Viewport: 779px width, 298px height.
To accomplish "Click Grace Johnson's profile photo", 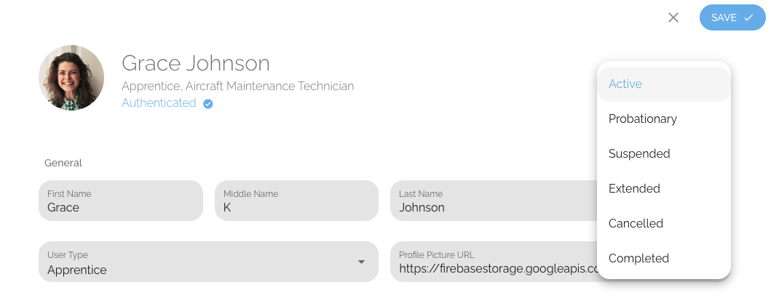I will click(x=71, y=77).
